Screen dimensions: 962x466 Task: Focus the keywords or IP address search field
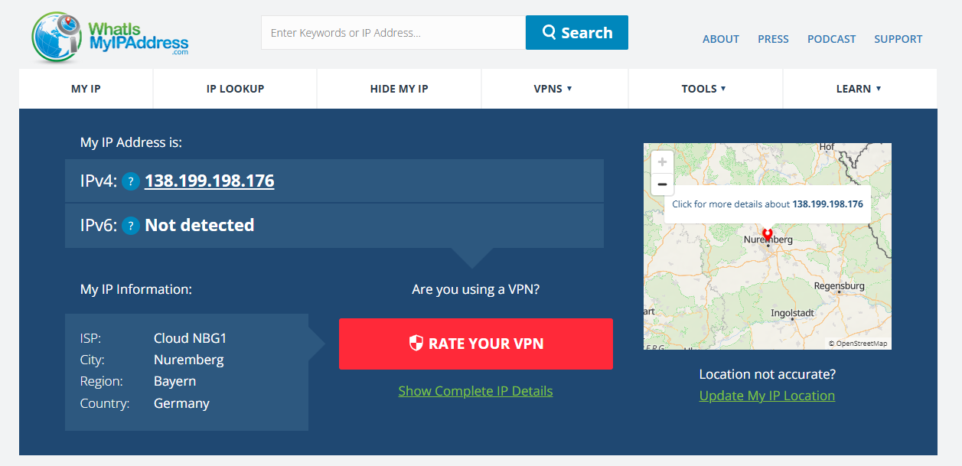[x=393, y=32]
